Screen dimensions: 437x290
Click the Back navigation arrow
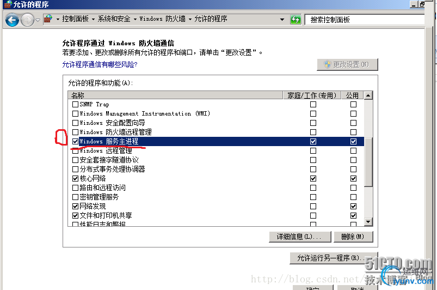pyautogui.click(x=13, y=20)
